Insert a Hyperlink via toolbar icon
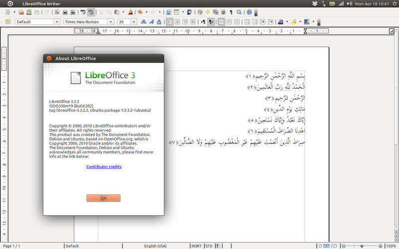The height and width of the screenshot is (249, 399). (x=169, y=12)
